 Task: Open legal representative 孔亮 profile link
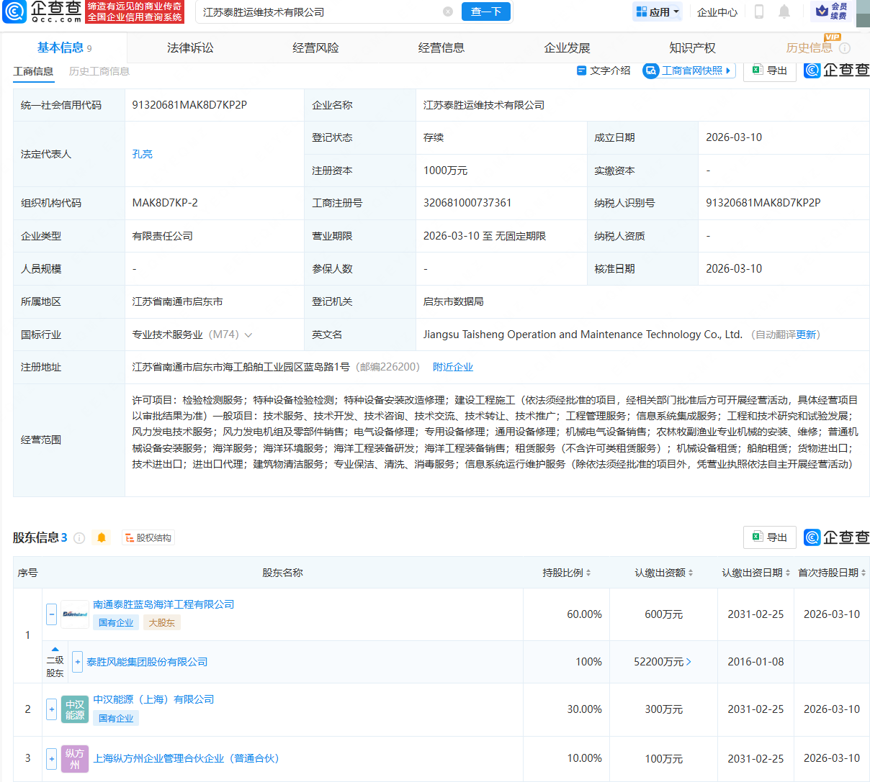pos(142,154)
